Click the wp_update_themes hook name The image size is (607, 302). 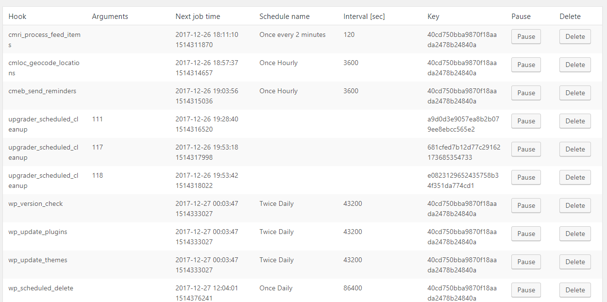click(38, 260)
